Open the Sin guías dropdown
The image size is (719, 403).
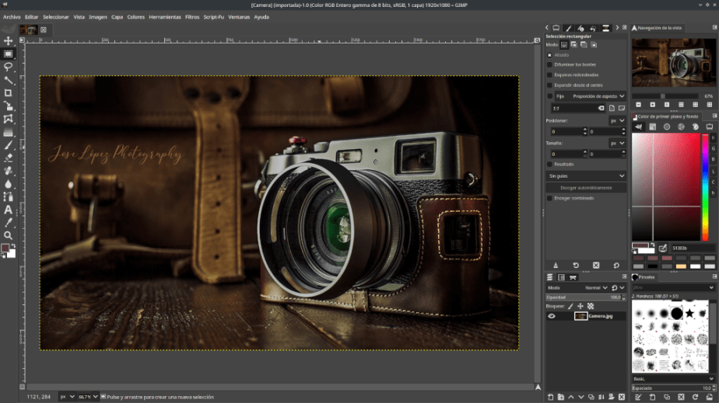[x=586, y=176]
